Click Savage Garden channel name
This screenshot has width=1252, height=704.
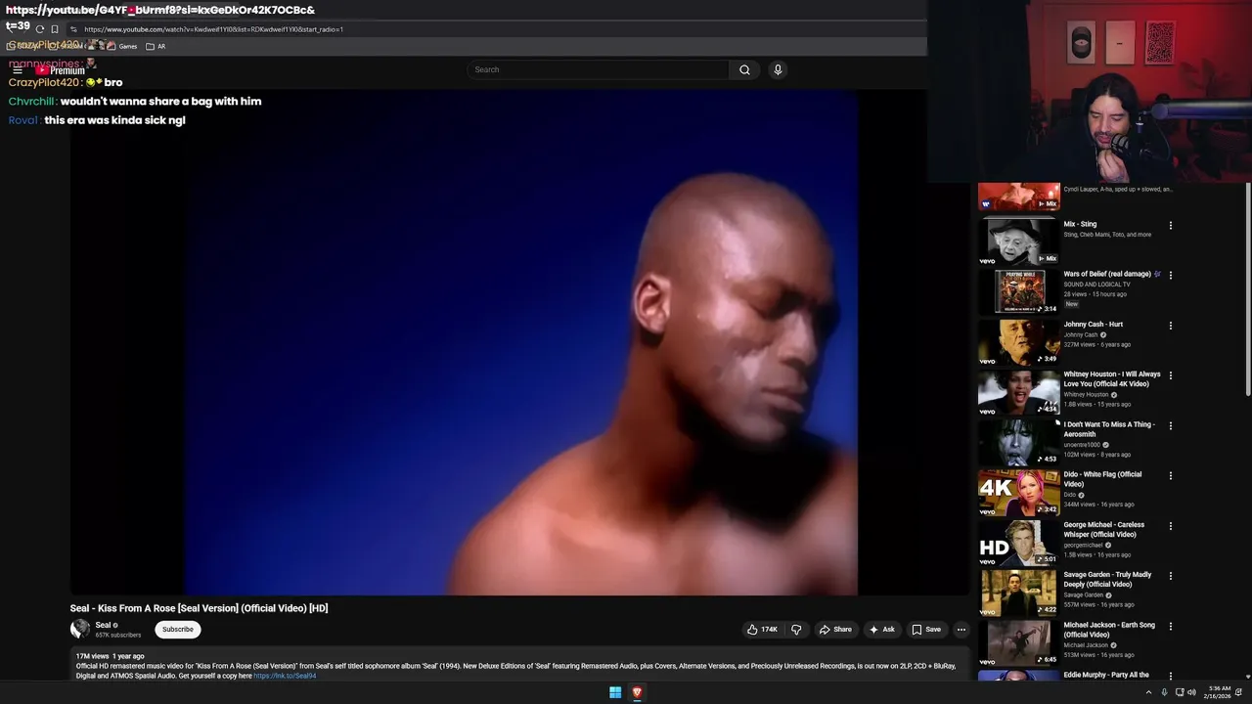(1084, 595)
